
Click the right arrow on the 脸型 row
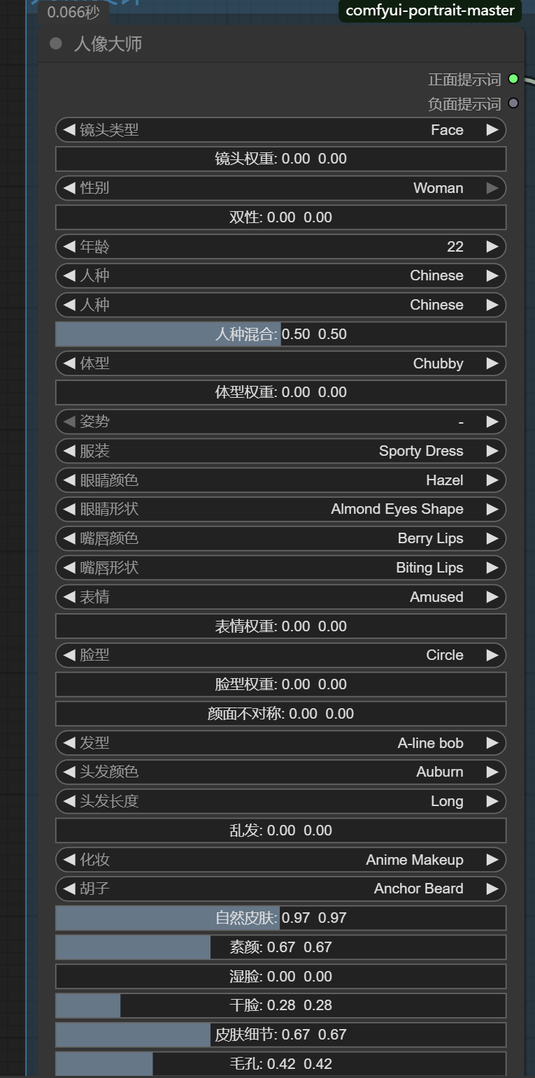[x=492, y=655]
